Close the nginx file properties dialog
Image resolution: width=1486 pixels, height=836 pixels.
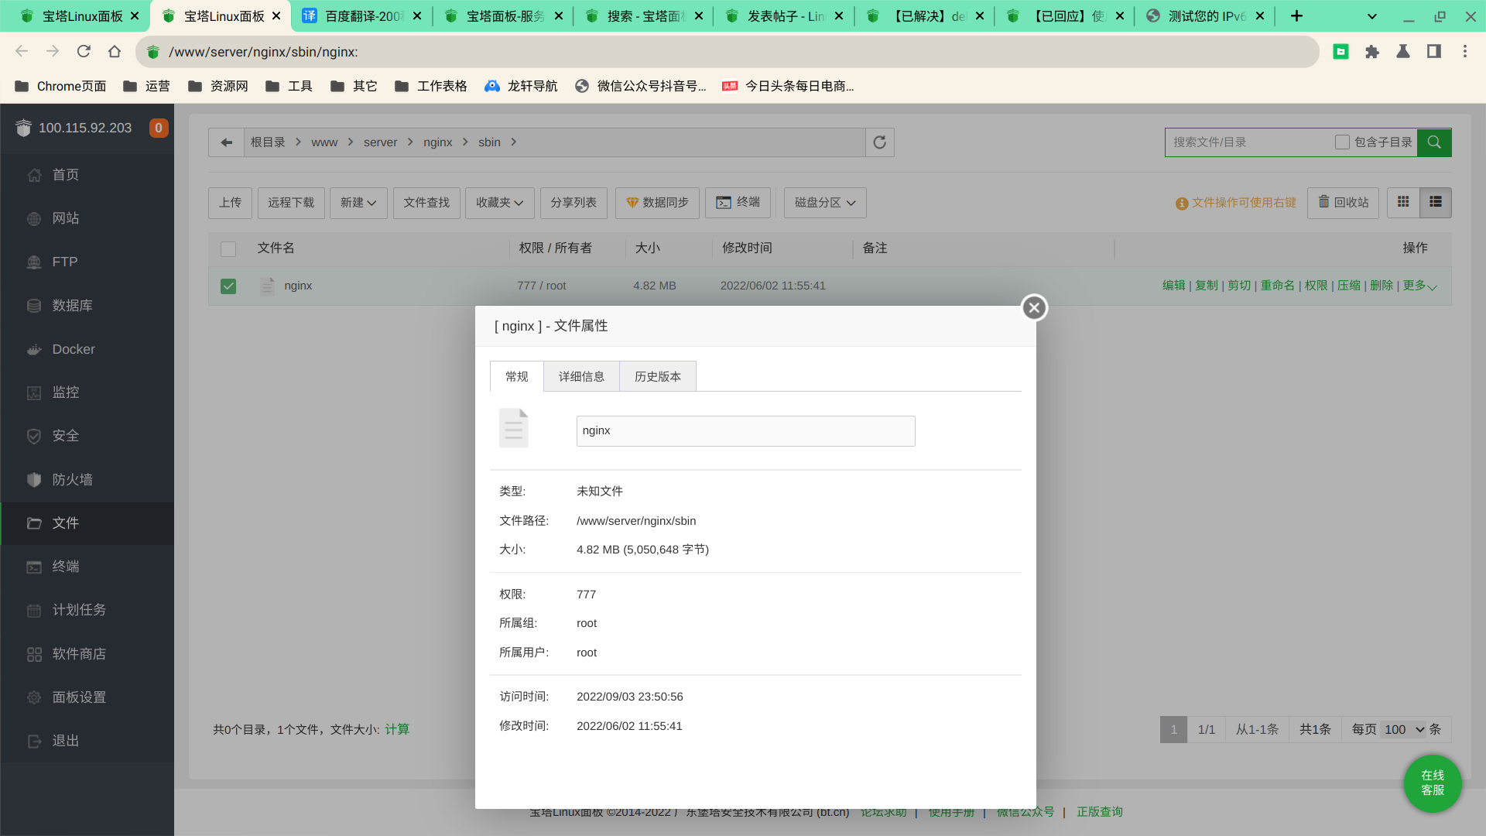1034,307
